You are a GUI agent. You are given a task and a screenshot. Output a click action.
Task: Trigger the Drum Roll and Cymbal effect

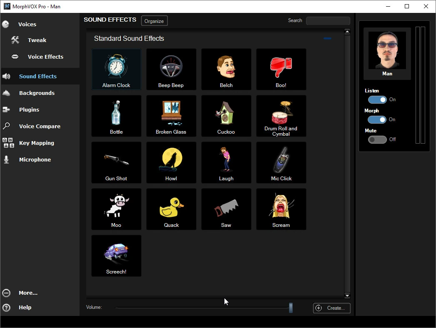point(281,116)
